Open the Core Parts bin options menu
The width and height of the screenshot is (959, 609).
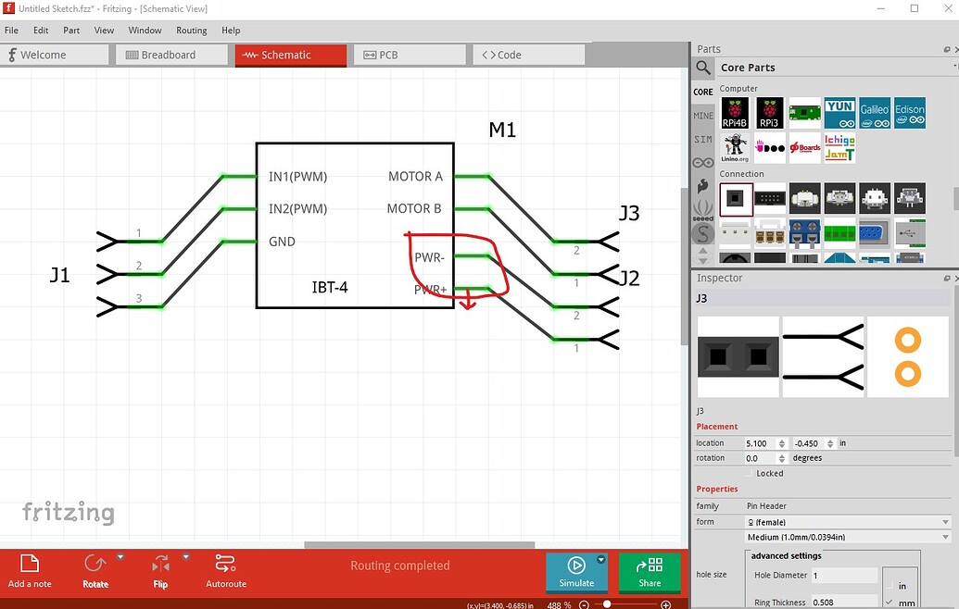tap(955, 66)
